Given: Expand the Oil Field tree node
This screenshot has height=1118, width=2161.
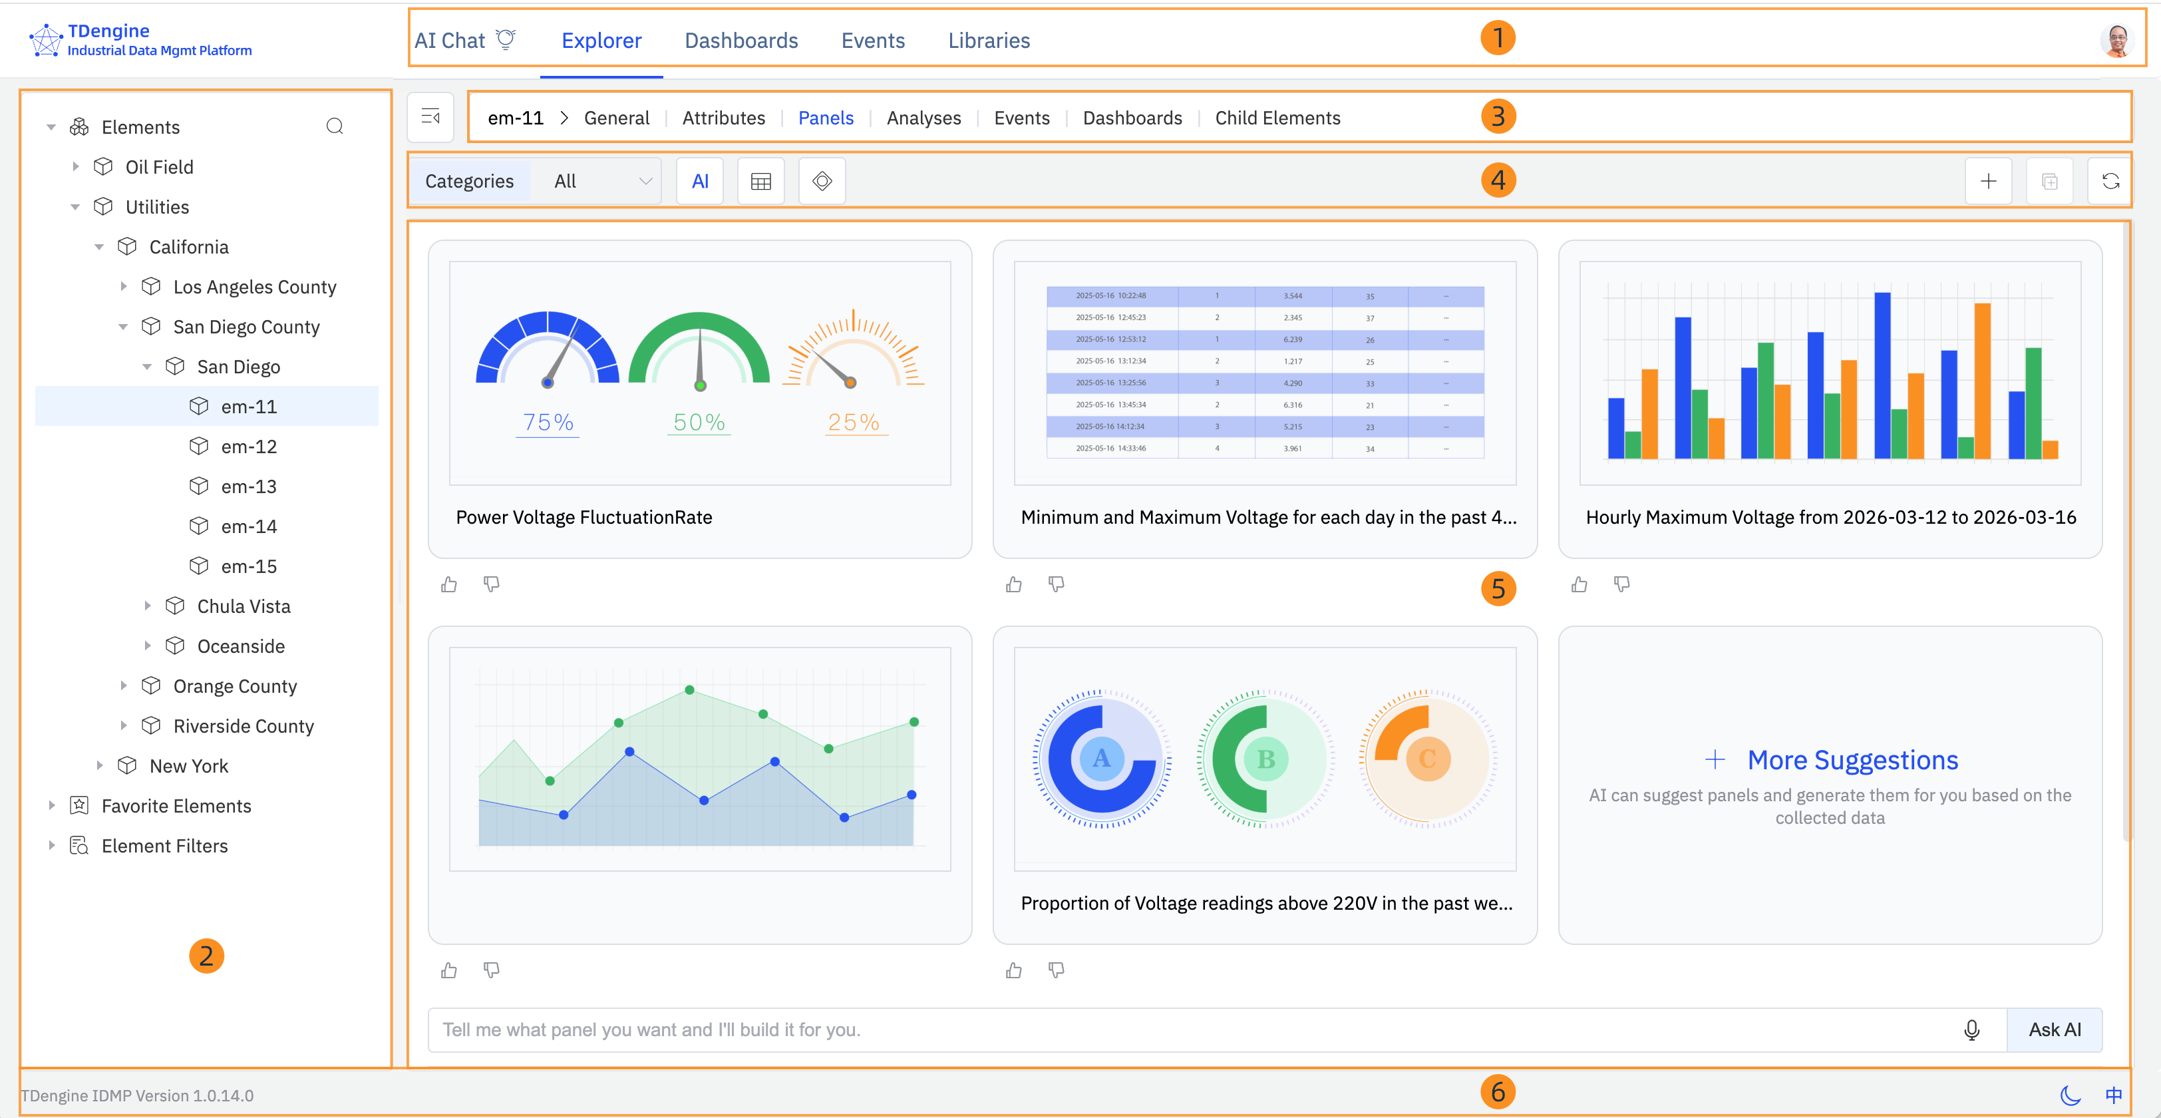Looking at the screenshot, I should point(77,166).
